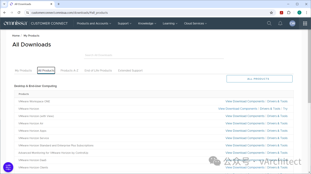View Download Components for Advanced Monitoring ControlUp
The width and height of the screenshot is (311, 174).
pos(245,153)
